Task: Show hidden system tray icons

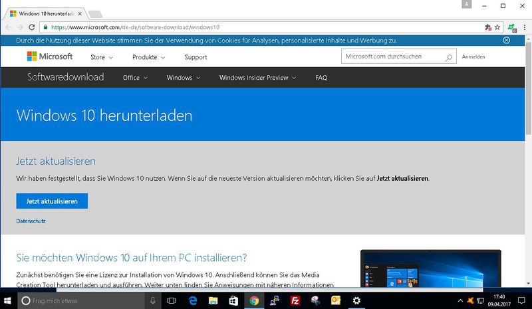Action: pos(460,300)
